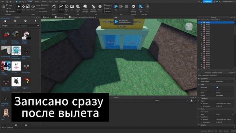Click the clear output broom icon
The image size is (236, 133).
[191, 101]
